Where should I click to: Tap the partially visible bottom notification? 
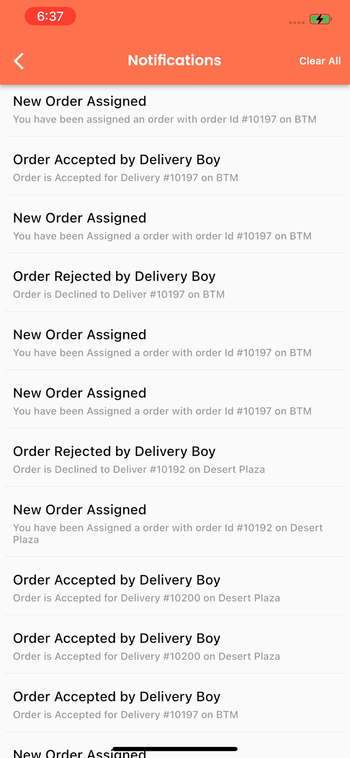pyautogui.click(x=175, y=752)
